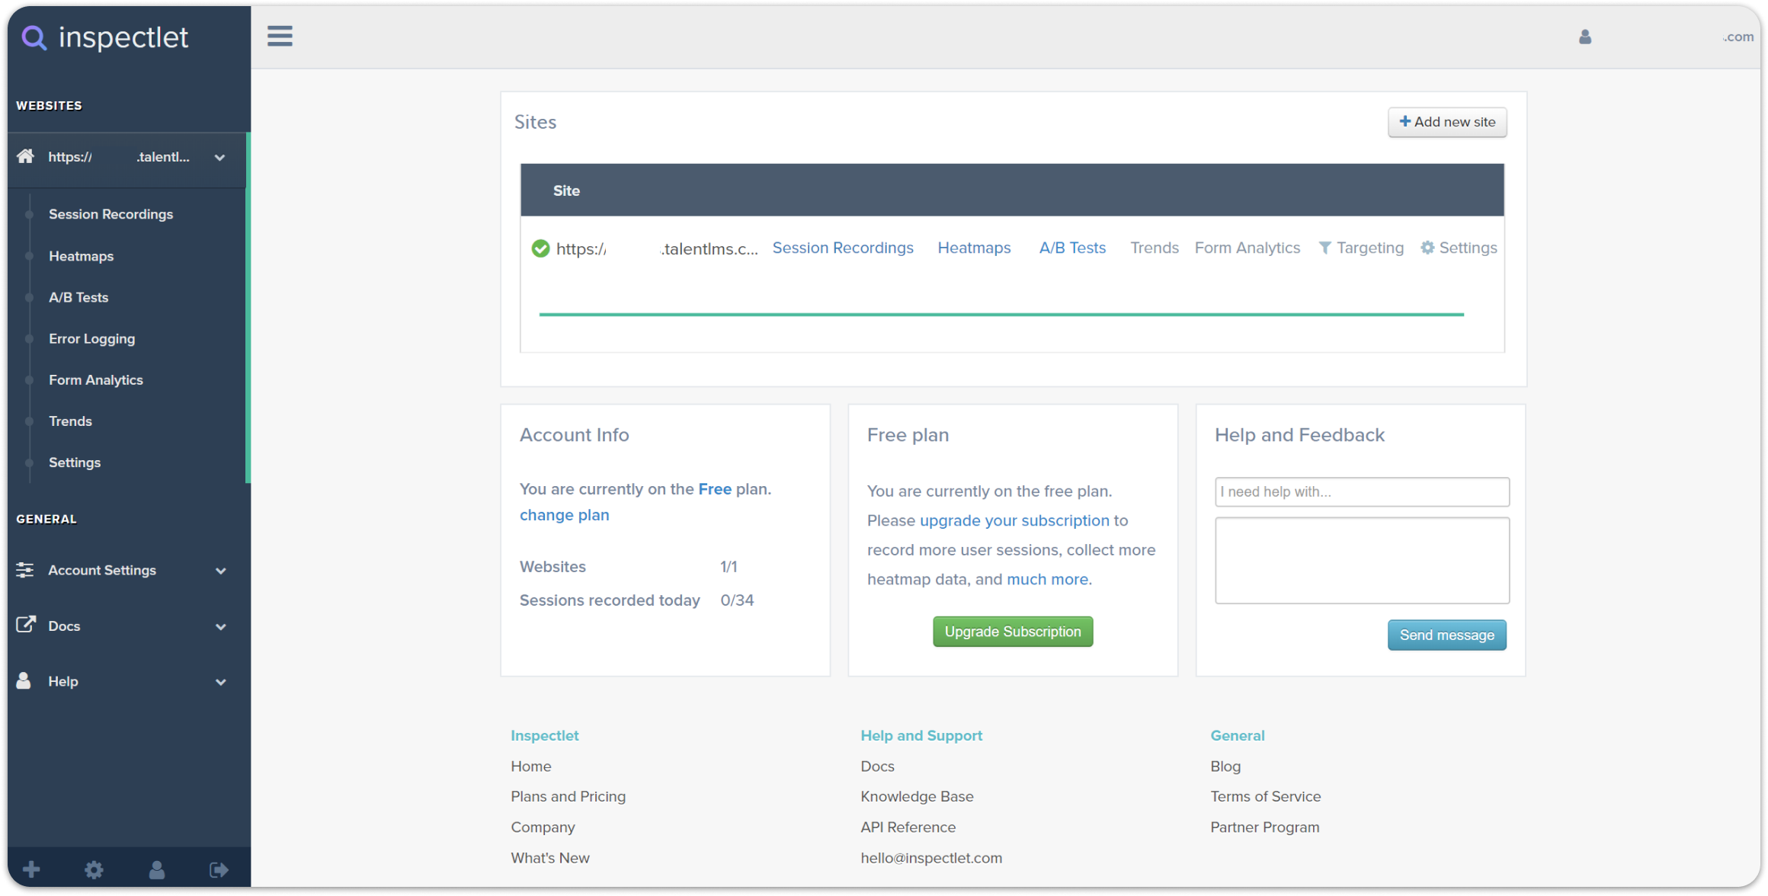Open Session Recordings in the sidebar

(111, 214)
